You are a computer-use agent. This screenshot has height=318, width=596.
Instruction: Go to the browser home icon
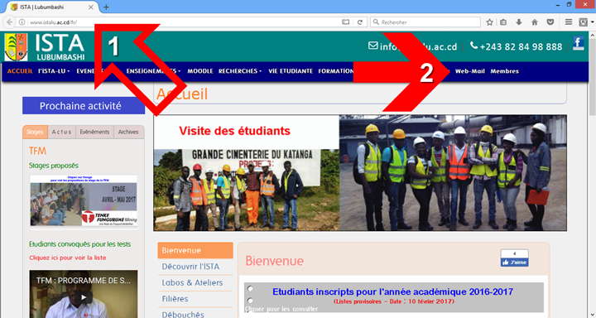535,22
